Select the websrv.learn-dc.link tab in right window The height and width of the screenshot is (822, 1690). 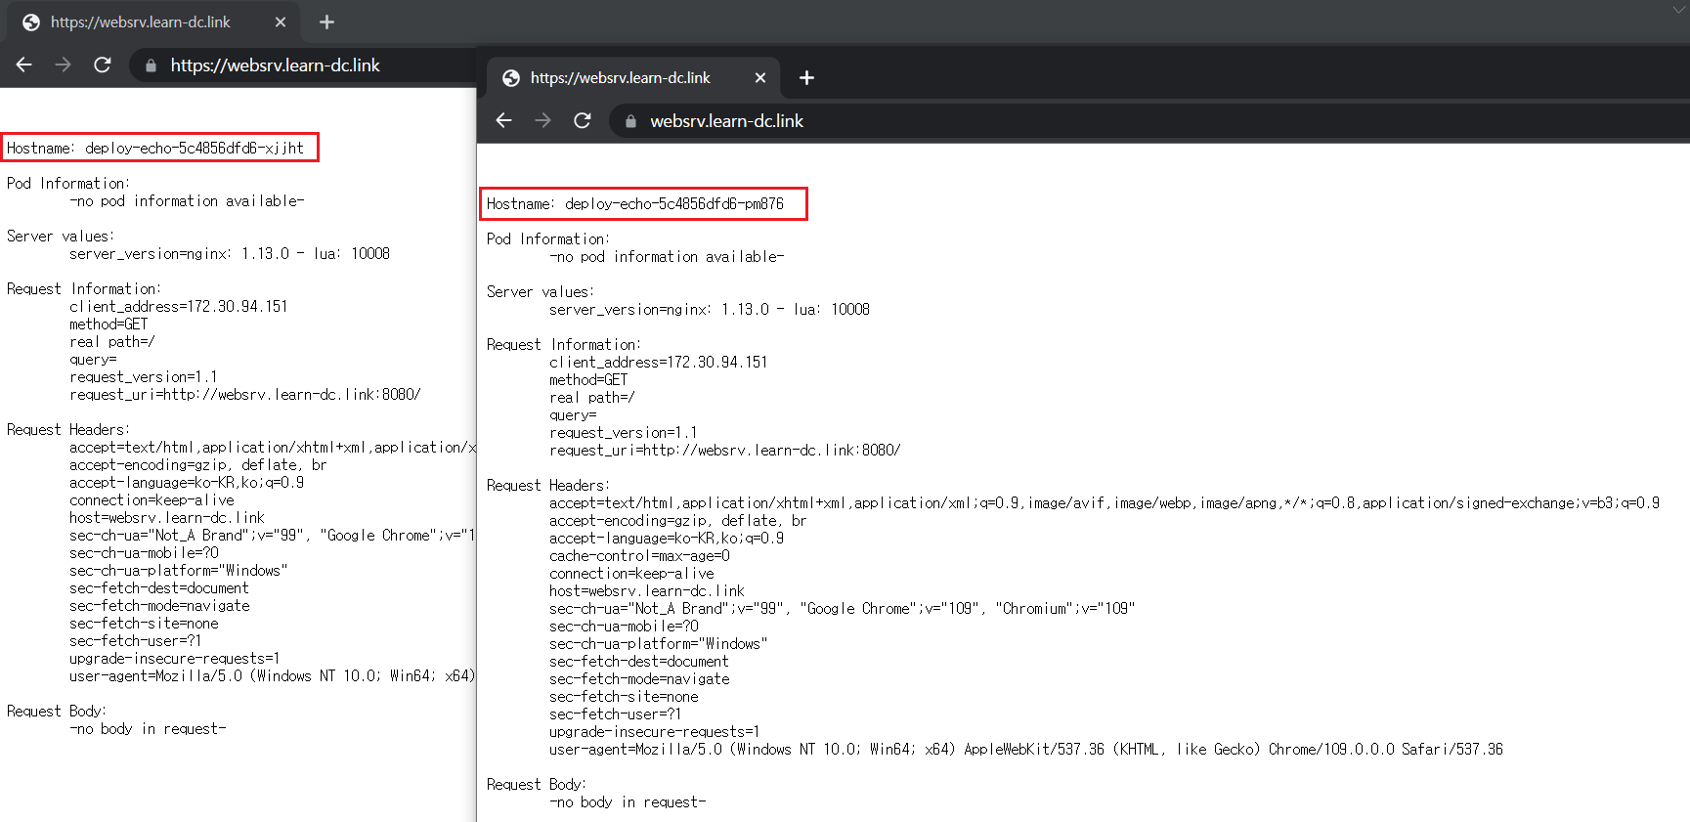[x=620, y=77]
